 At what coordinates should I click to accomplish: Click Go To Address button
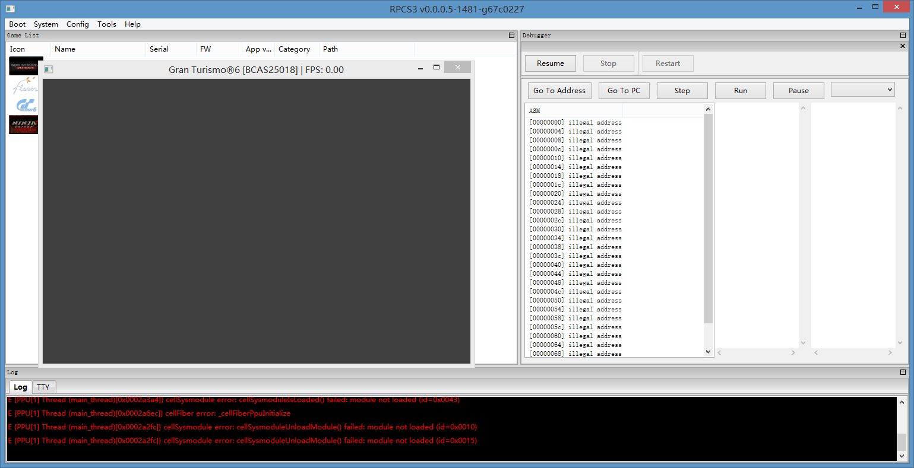pyautogui.click(x=559, y=91)
